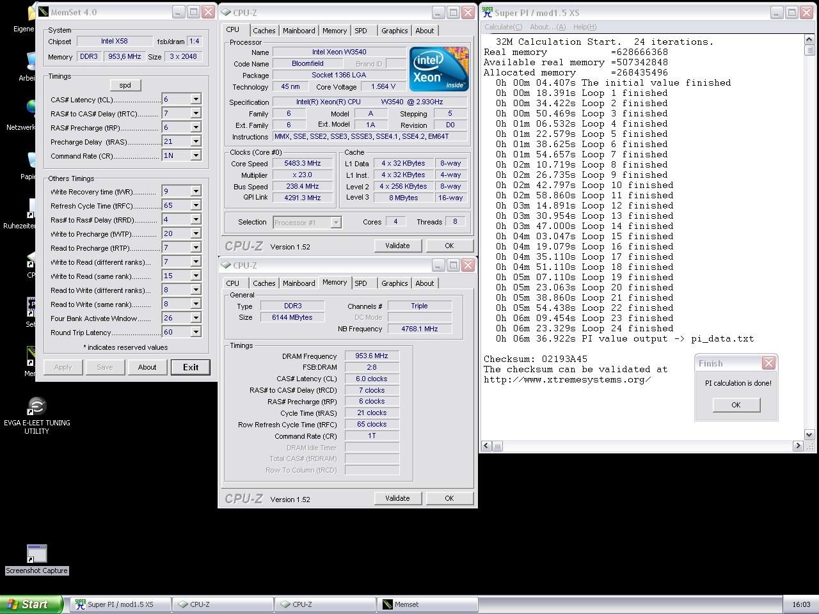Click Validate button in lower CPU-Z
The height and width of the screenshot is (614, 819).
[397, 498]
